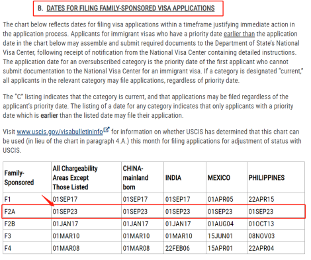Click the bold word 'earlier' in paragraph
The width and height of the screenshot is (311, 260).
[x=49, y=115]
